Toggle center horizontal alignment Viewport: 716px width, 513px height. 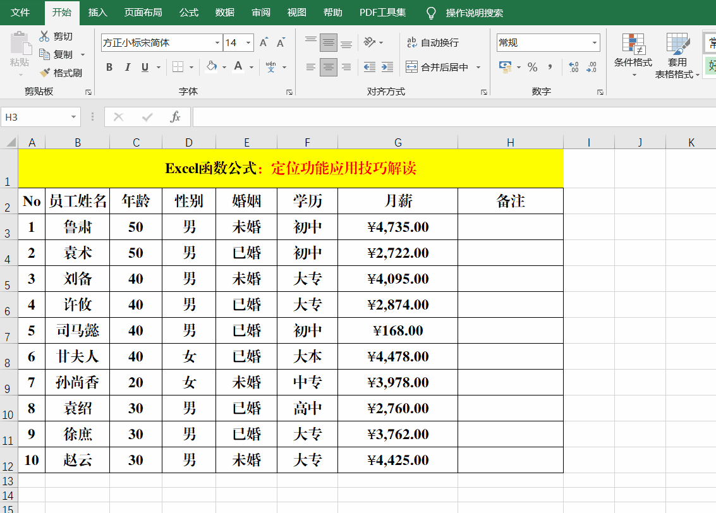[329, 67]
